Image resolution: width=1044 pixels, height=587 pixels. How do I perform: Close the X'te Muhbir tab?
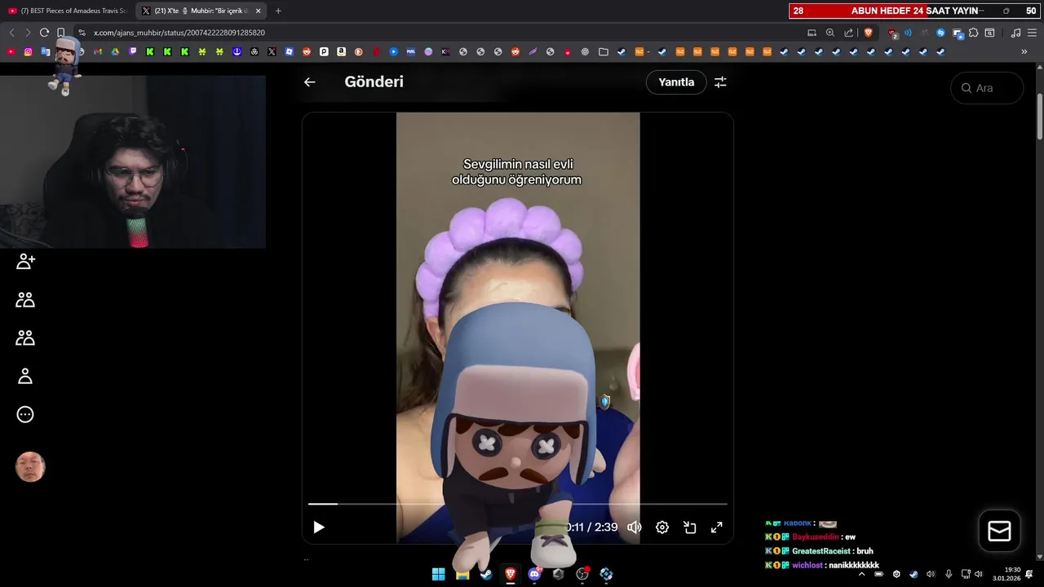(x=258, y=11)
